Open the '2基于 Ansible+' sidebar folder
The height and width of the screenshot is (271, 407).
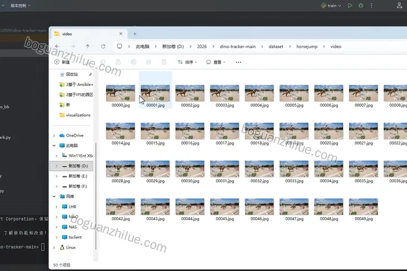click(76, 84)
